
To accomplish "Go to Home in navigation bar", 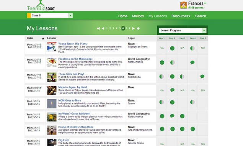I will (123, 16).
